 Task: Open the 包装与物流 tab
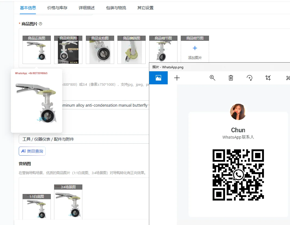[x=116, y=8]
